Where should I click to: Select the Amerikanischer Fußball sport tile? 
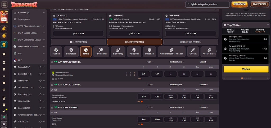point(171,52)
